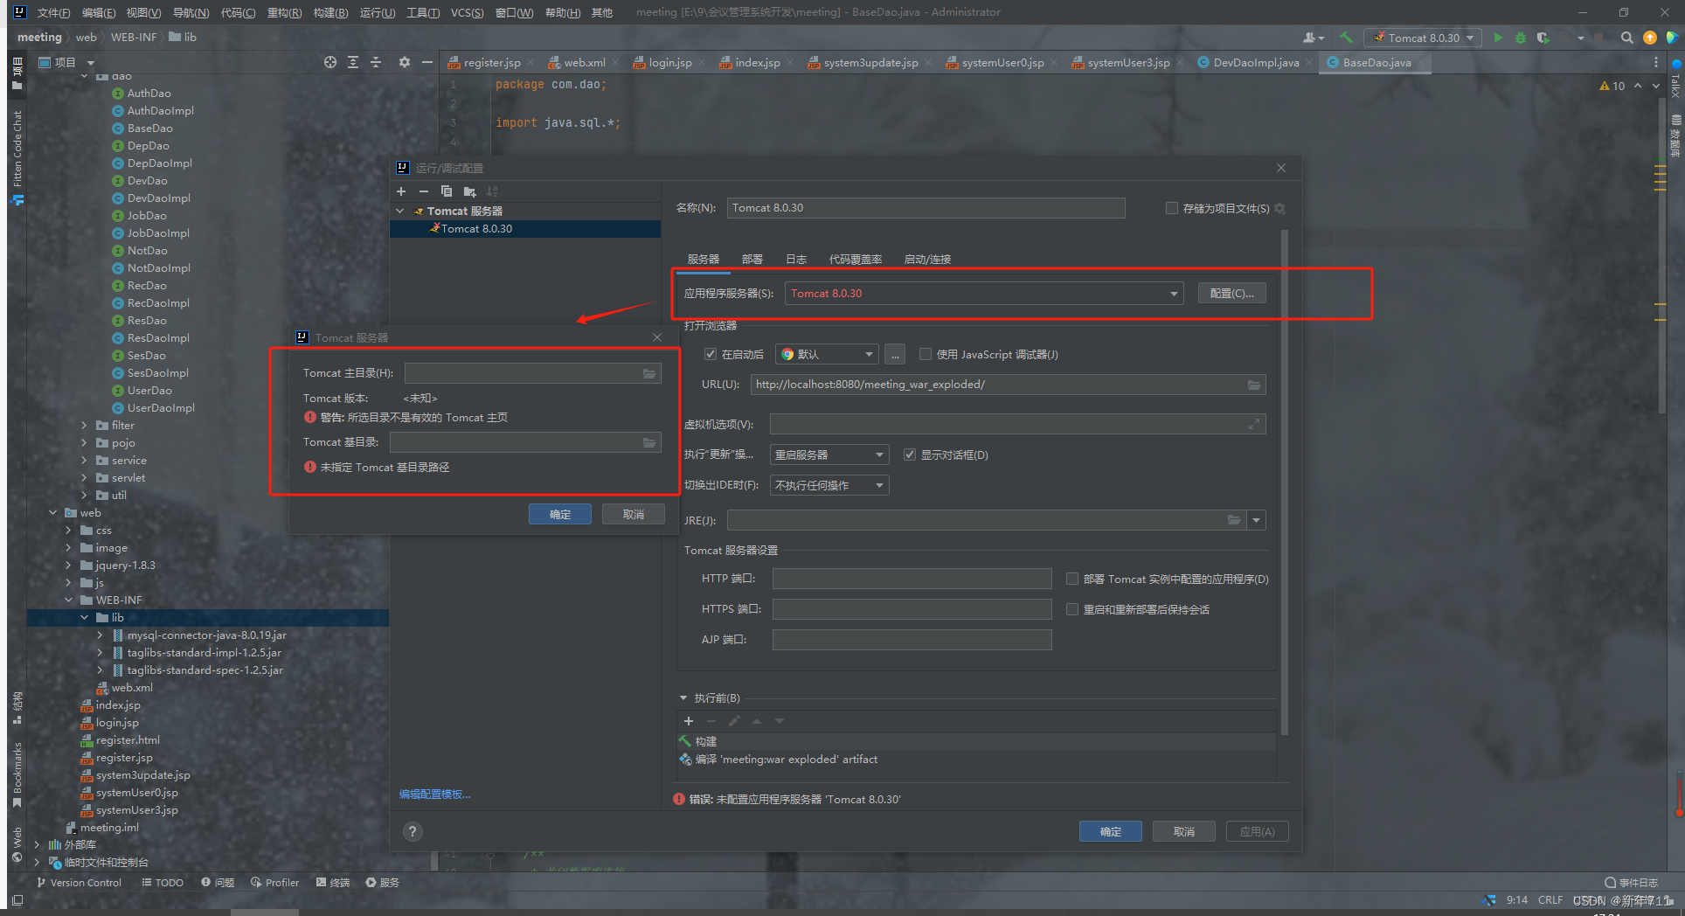This screenshot has height=916, width=1685.
Task: Collapse the Tomcat server node in the configurations tree
Action: pos(400,211)
